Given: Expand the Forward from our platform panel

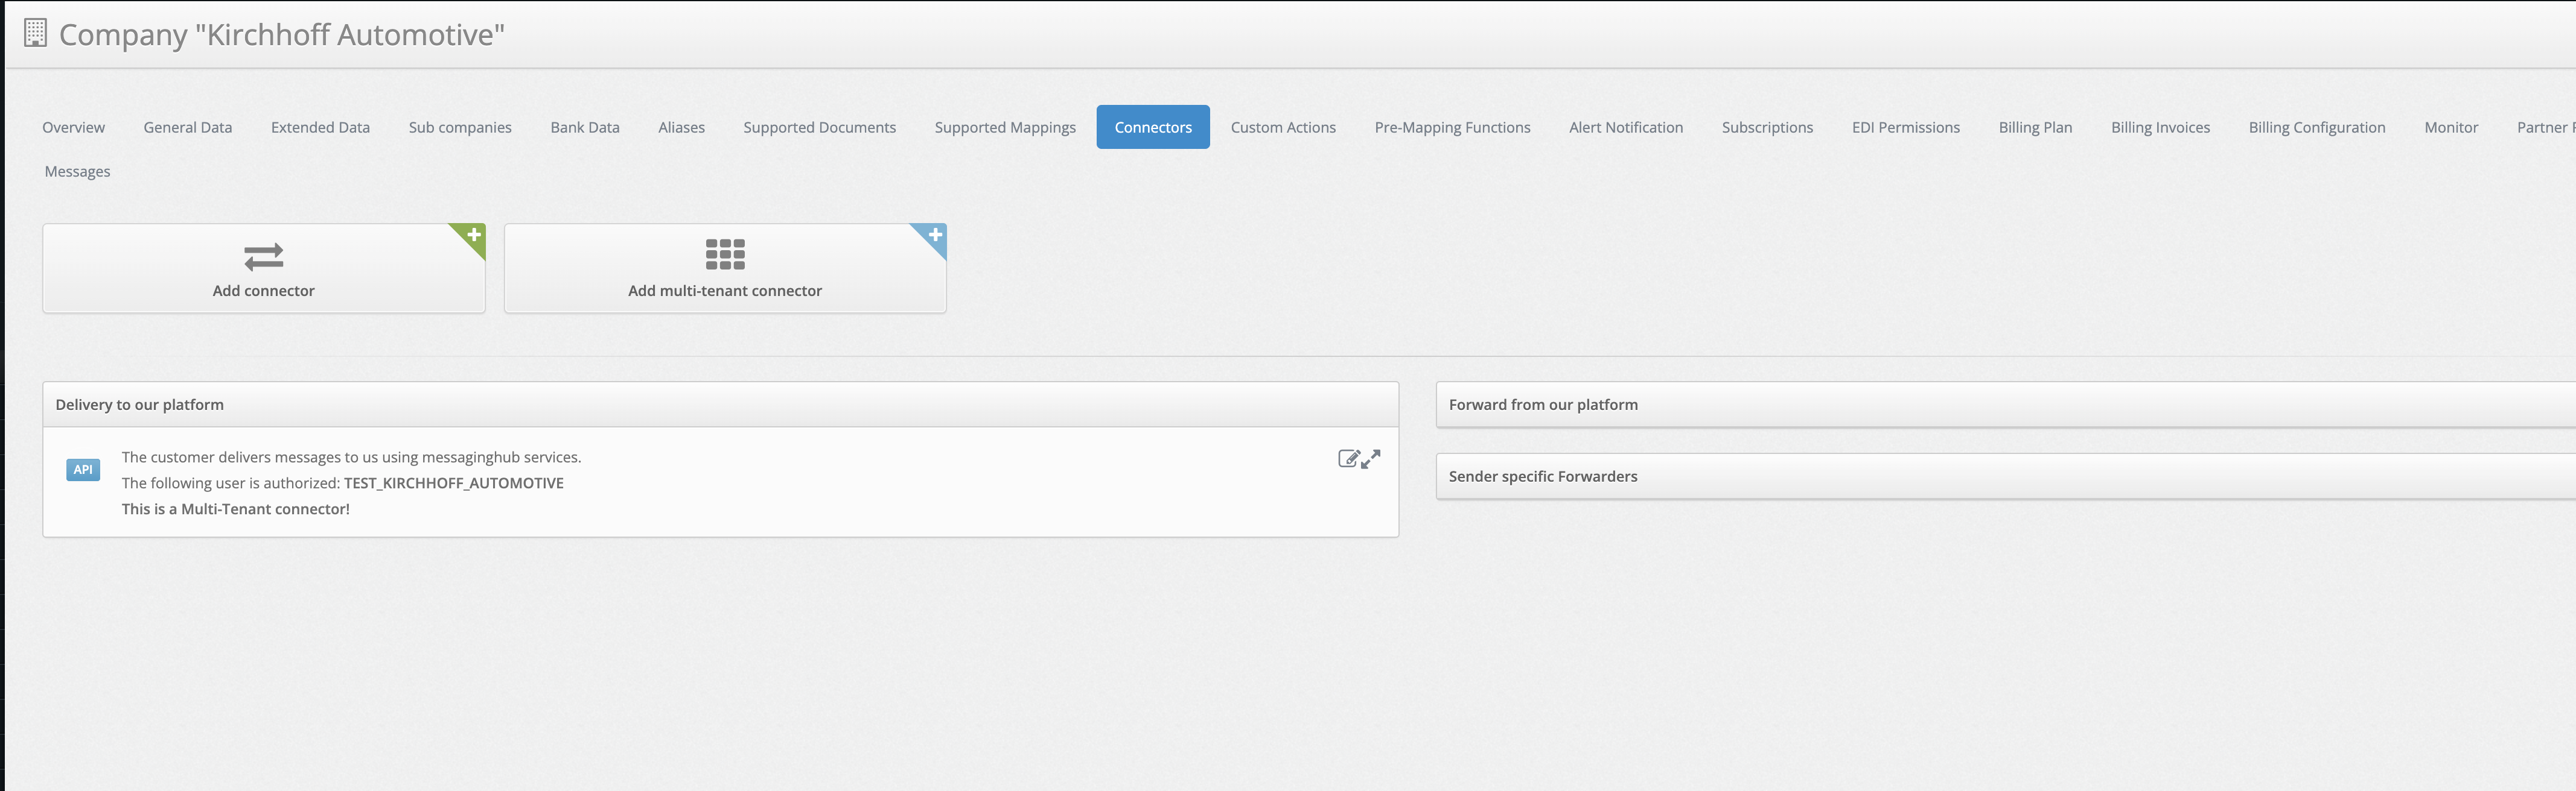Looking at the screenshot, I should [2005, 405].
